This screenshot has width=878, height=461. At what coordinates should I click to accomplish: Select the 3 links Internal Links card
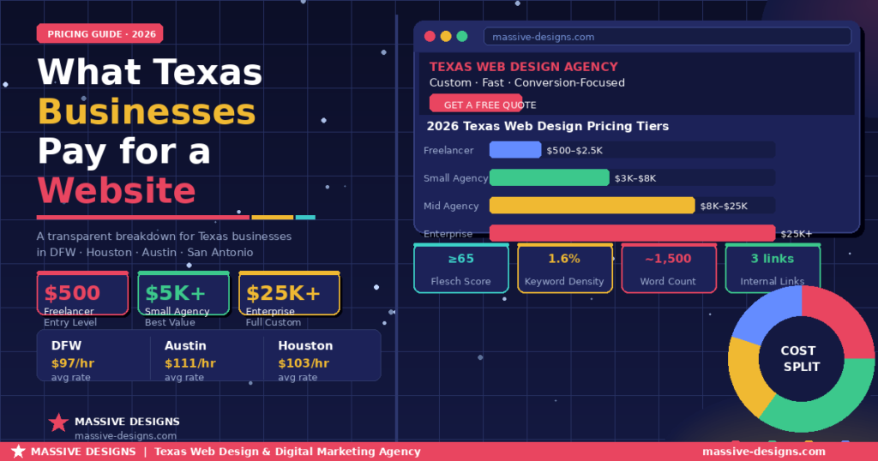[x=773, y=268]
